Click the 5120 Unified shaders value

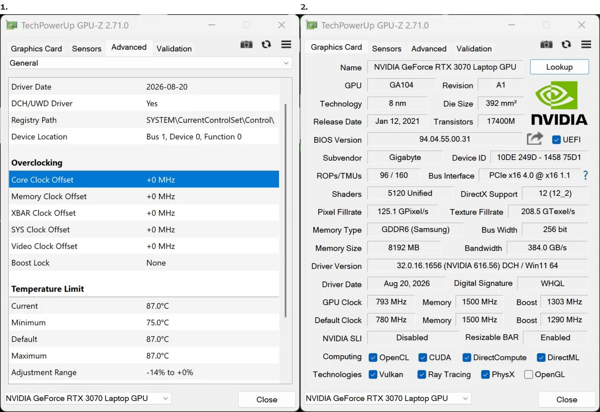pyautogui.click(x=410, y=193)
